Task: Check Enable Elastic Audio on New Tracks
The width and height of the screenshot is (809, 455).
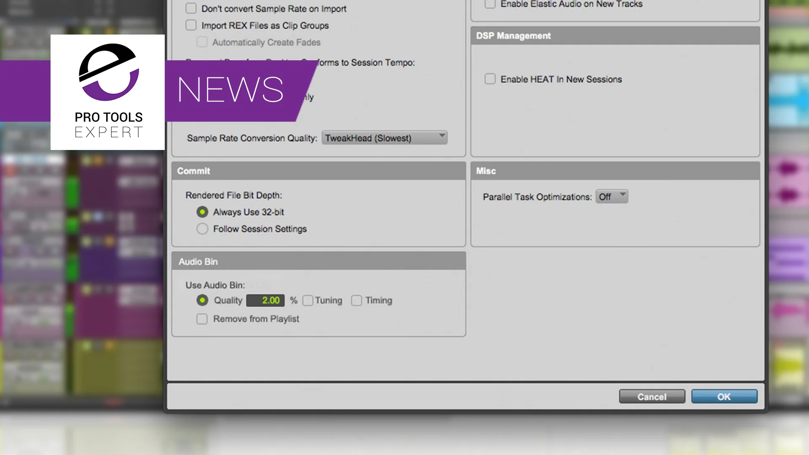Action: click(x=490, y=4)
